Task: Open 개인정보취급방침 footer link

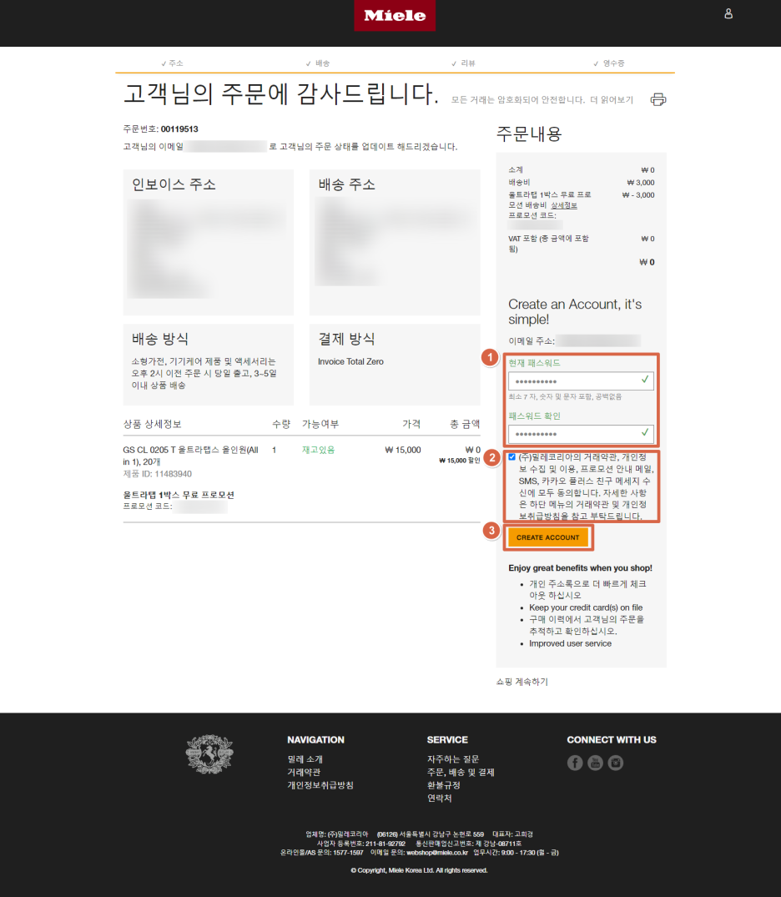Action: click(320, 785)
